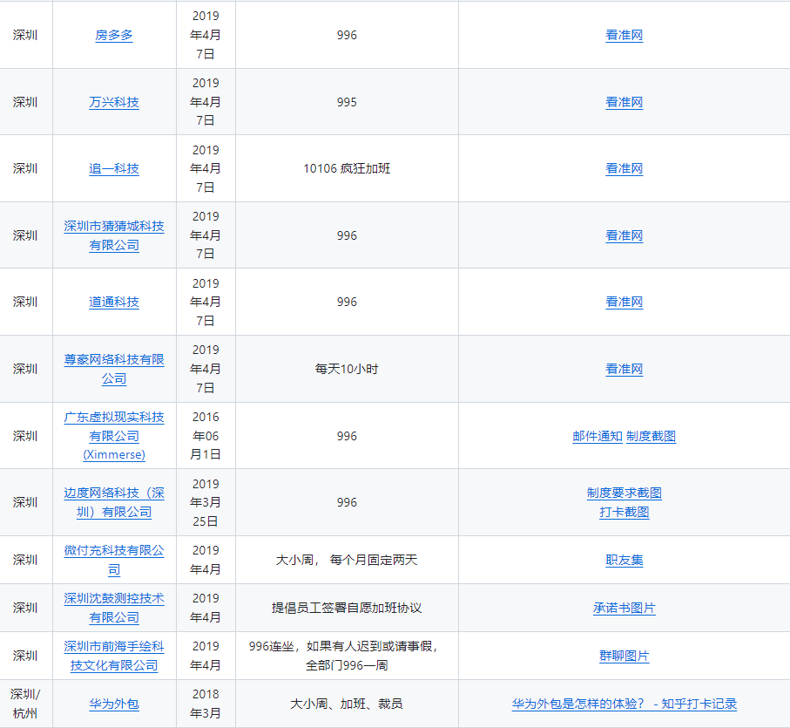The image size is (790, 728).
Task: Open 深圳市前海手绘科技文化有限公司 link
Action: click(x=114, y=656)
